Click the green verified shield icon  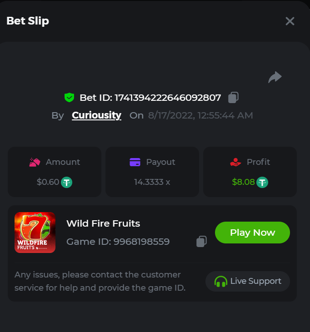pyautogui.click(x=69, y=97)
